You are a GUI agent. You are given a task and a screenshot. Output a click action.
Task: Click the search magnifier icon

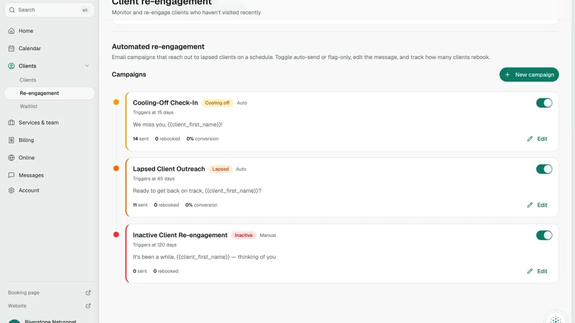pyautogui.click(x=12, y=10)
